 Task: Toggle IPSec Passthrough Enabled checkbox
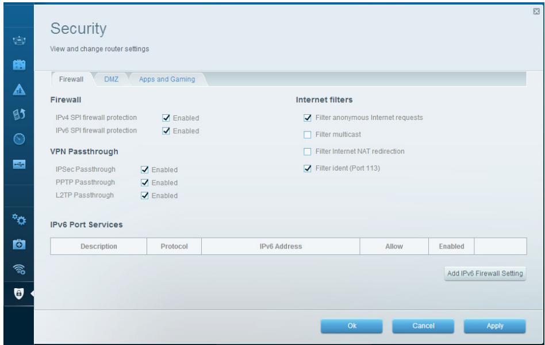pyautogui.click(x=145, y=170)
